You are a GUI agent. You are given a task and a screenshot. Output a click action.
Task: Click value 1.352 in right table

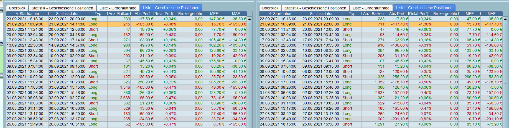[x=380, y=82]
